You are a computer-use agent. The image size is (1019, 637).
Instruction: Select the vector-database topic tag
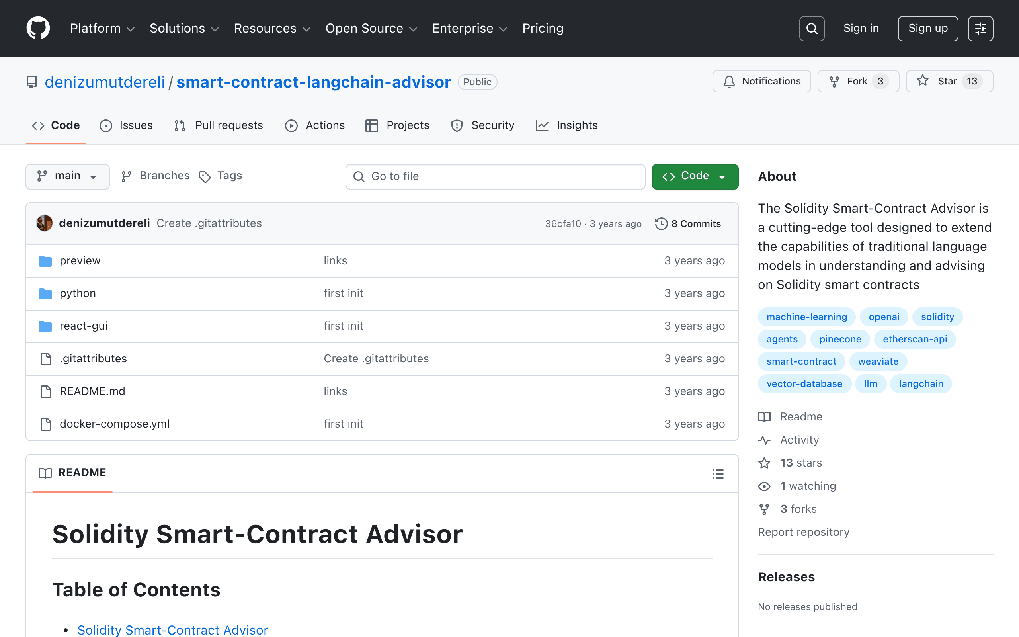[x=804, y=384]
